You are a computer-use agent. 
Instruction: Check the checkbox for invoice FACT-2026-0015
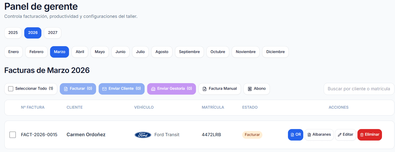(x=13, y=135)
